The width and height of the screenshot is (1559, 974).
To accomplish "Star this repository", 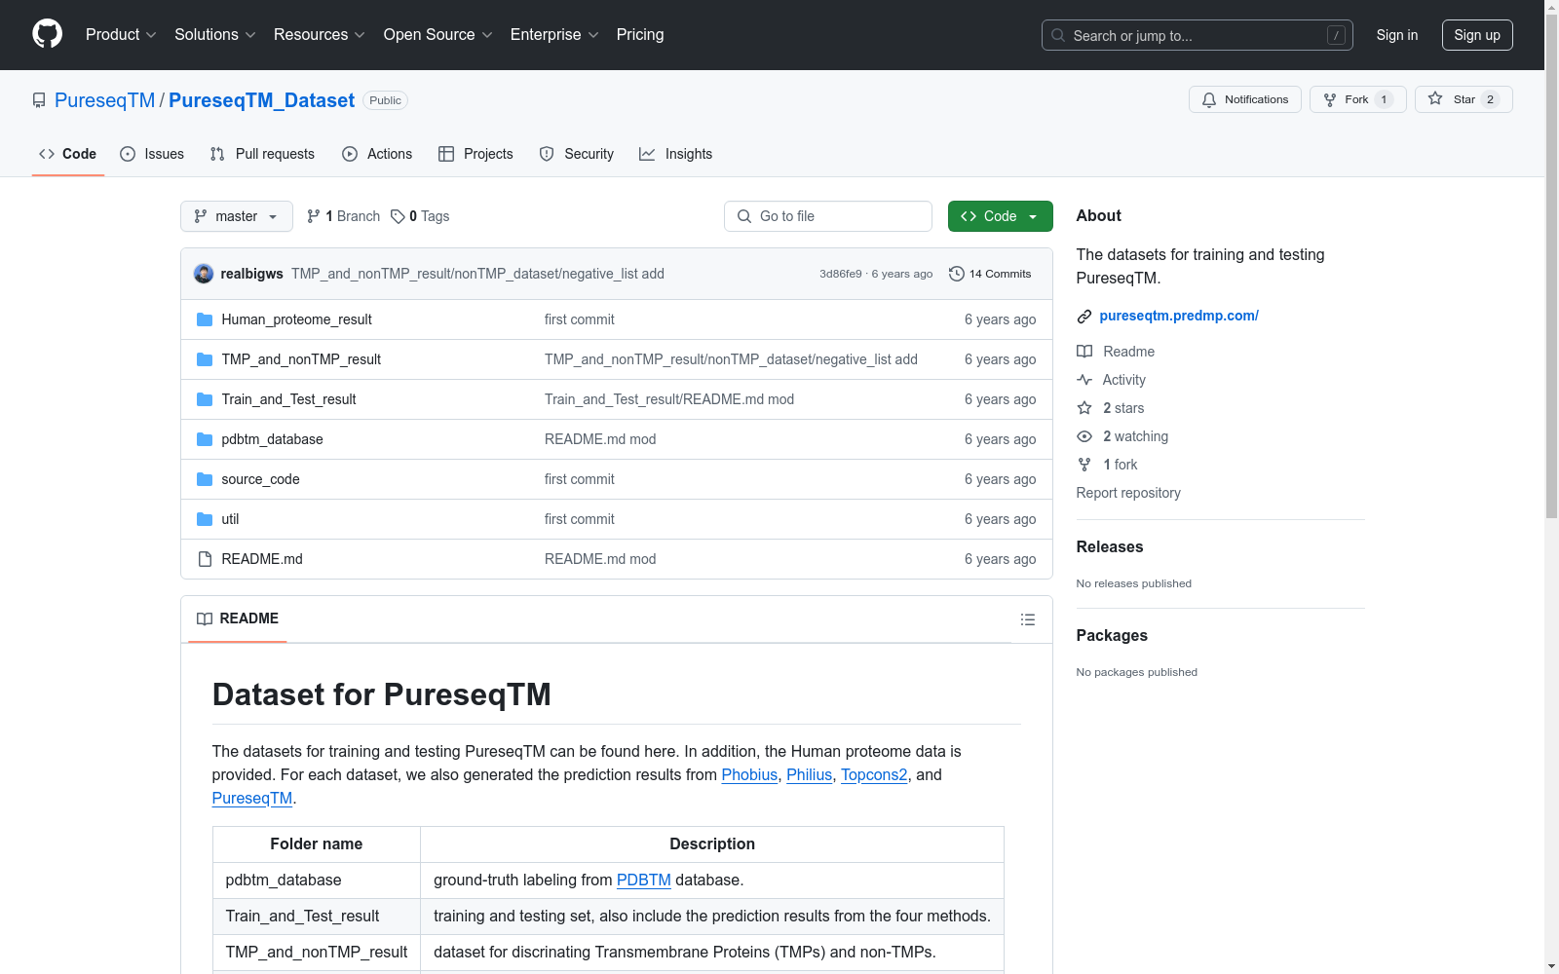I will pyautogui.click(x=1463, y=99).
